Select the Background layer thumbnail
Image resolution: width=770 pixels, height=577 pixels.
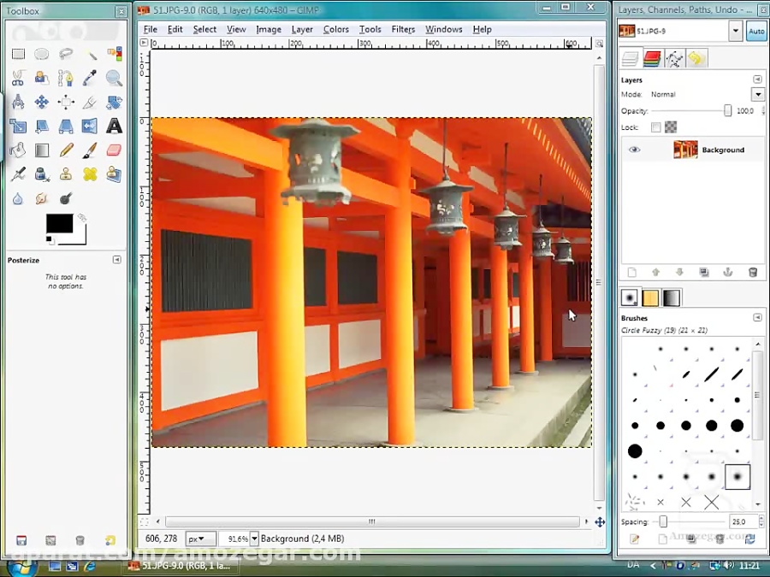point(685,150)
